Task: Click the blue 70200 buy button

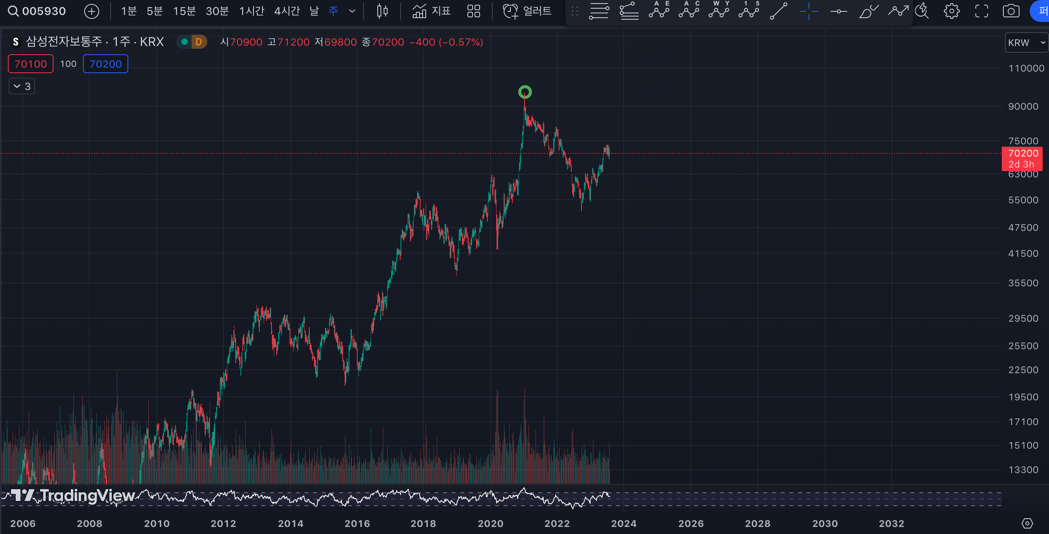Action: (x=105, y=64)
